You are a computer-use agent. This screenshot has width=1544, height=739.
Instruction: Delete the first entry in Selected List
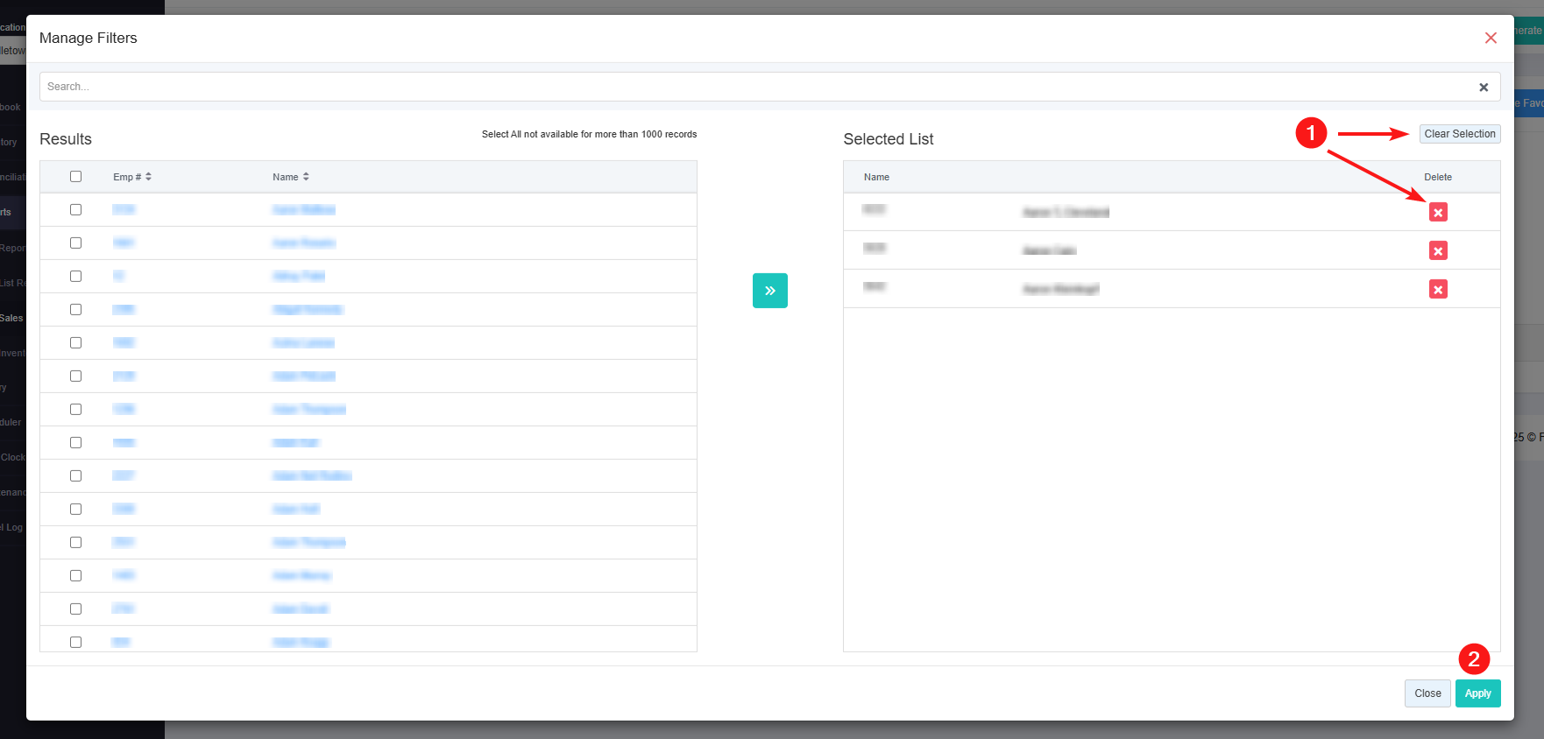[x=1437, y=212]
